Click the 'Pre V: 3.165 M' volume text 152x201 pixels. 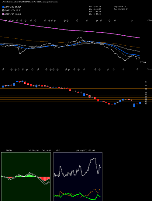[x=120, y=9]
